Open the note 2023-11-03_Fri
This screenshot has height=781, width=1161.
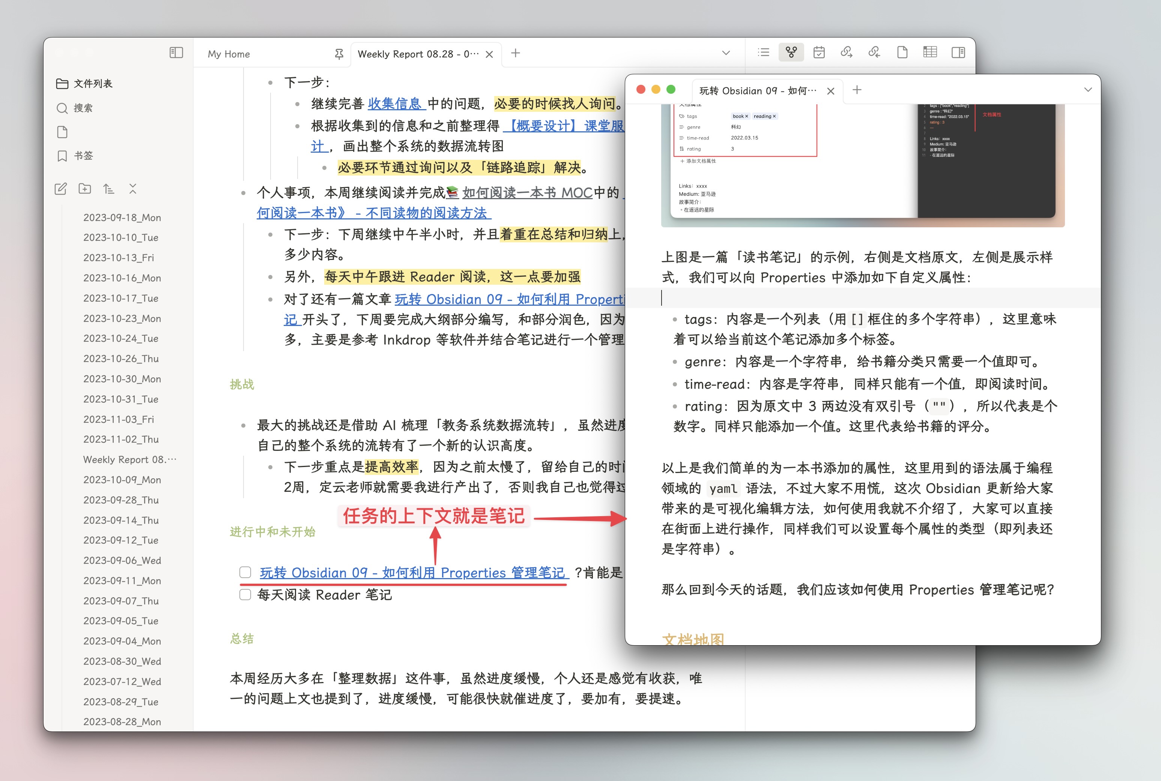pos(119,419)
